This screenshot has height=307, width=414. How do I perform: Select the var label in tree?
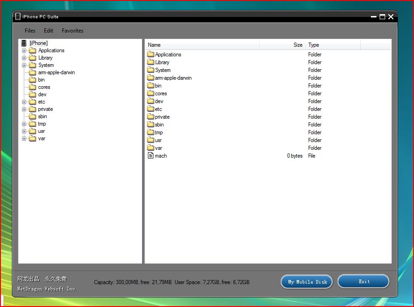(42, 138)
